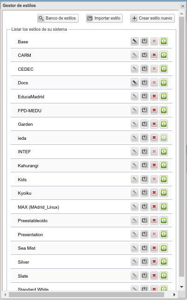Export the INTEF style
The image size is (187, 300).
tap(144, 151)
